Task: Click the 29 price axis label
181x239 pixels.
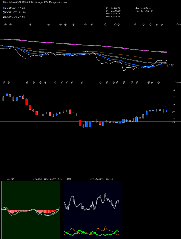Action: click(173, 91)
